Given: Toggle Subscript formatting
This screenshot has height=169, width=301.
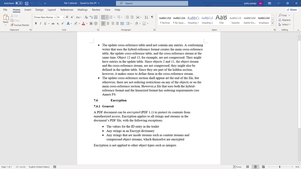Looking at the screenshot, I should 58,23.
